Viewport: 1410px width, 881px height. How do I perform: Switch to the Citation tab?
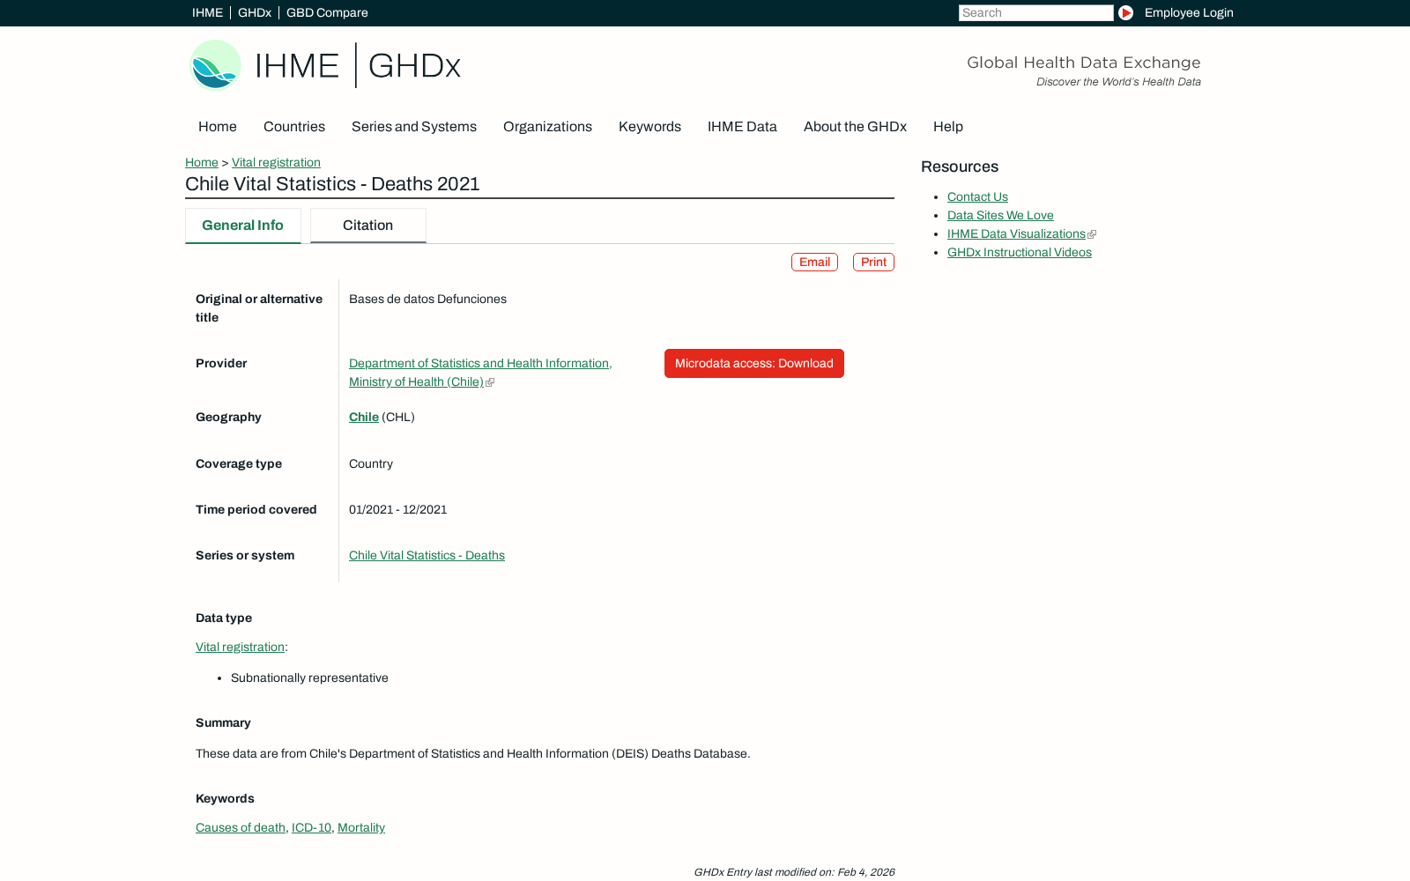pos(368,226)
